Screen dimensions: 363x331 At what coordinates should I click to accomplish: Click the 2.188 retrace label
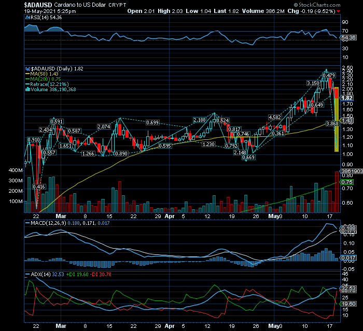point(200,120)
